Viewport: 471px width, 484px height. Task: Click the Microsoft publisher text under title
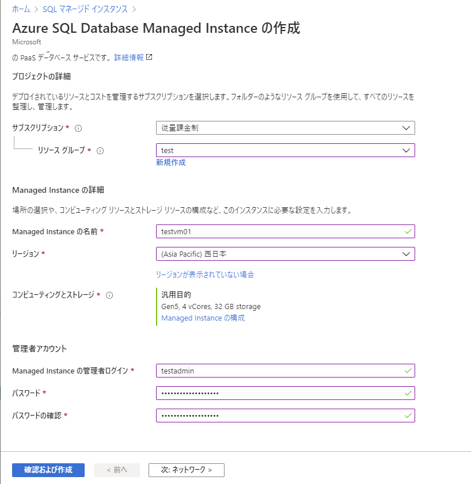[x=26, y=41]
